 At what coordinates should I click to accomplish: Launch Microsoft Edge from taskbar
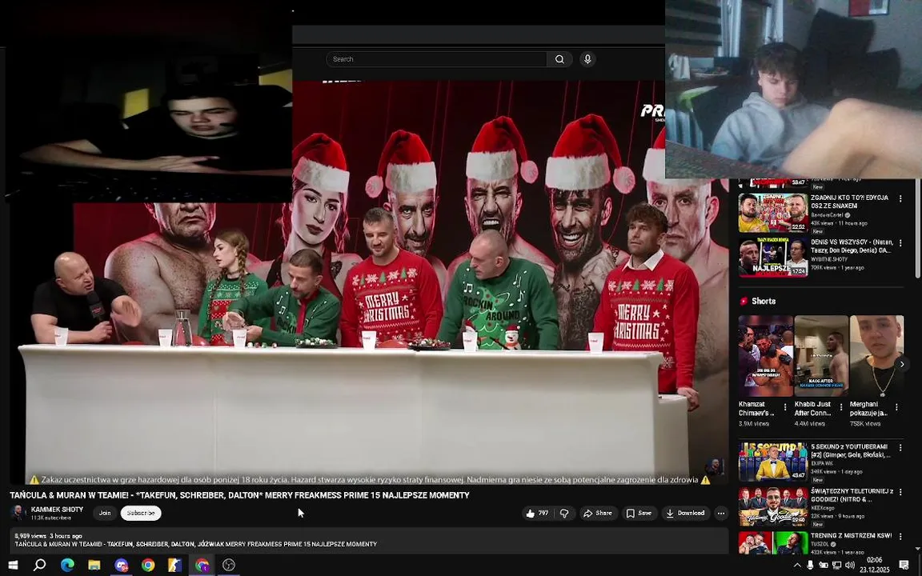coord(67,565)
